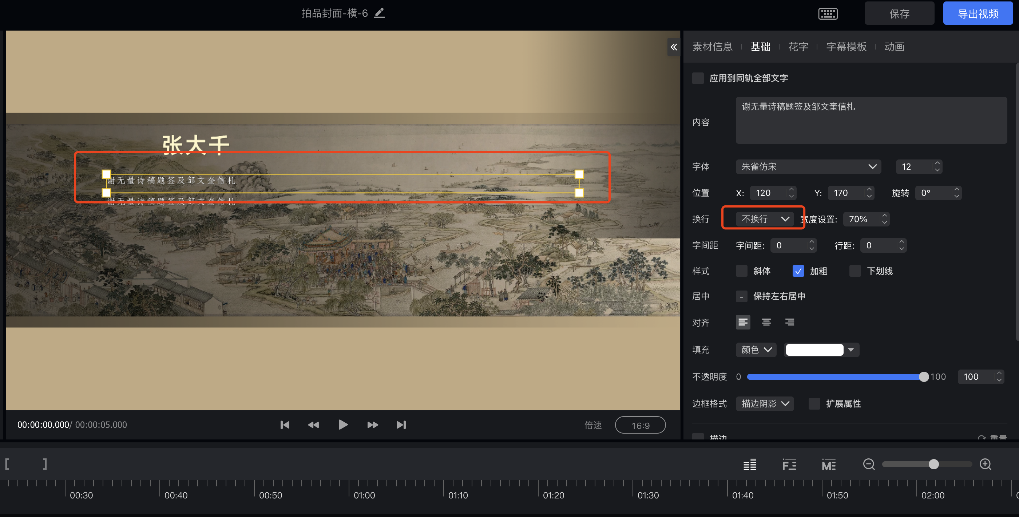The image size is (1019, 517).
Task: Enable apply to all text on same track
Action: pyautogui.click(x=698, y=78)
